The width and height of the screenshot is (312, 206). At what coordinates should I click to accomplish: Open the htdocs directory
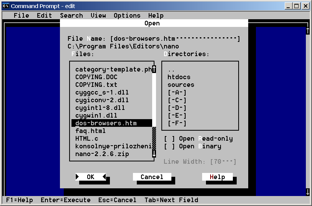pyautogui.click(x=179, y=77)
